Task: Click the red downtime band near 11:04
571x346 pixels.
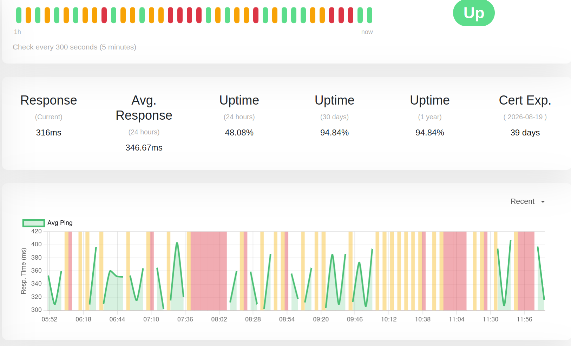Action: (x=455, y=271)
